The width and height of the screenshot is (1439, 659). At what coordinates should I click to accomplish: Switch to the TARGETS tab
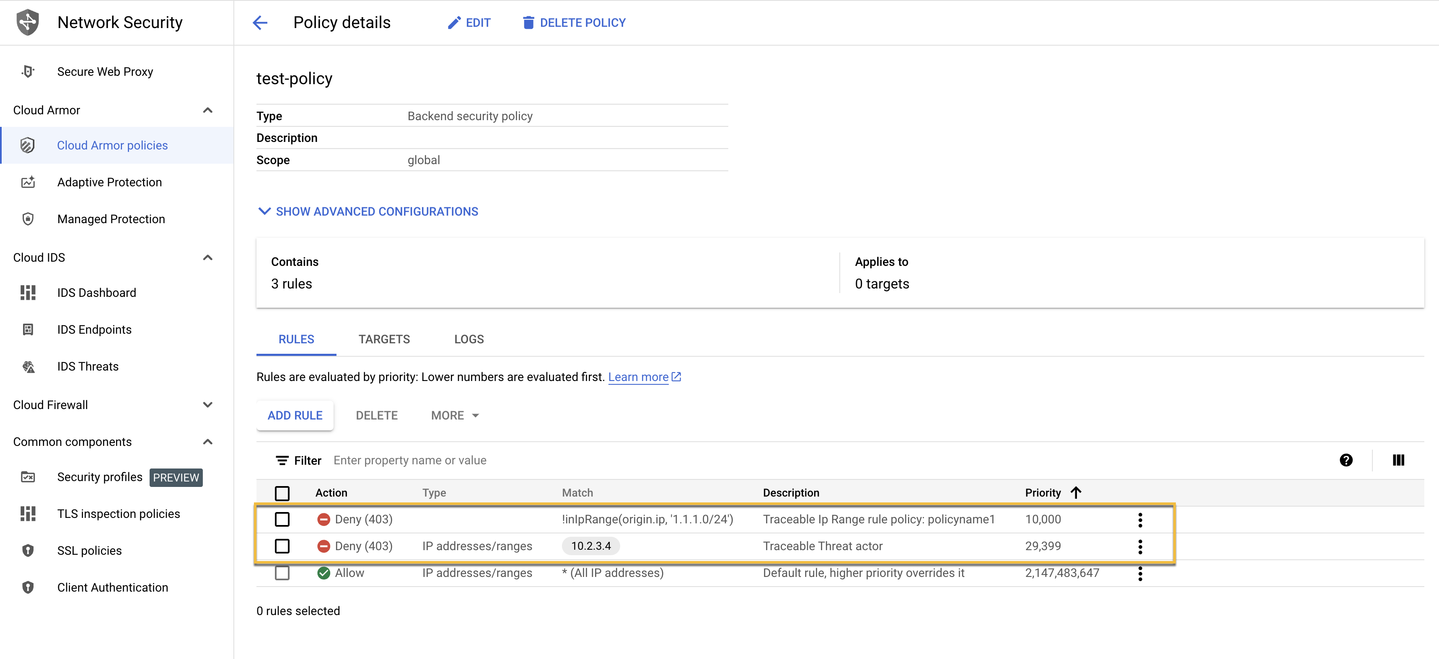point(384,339)
